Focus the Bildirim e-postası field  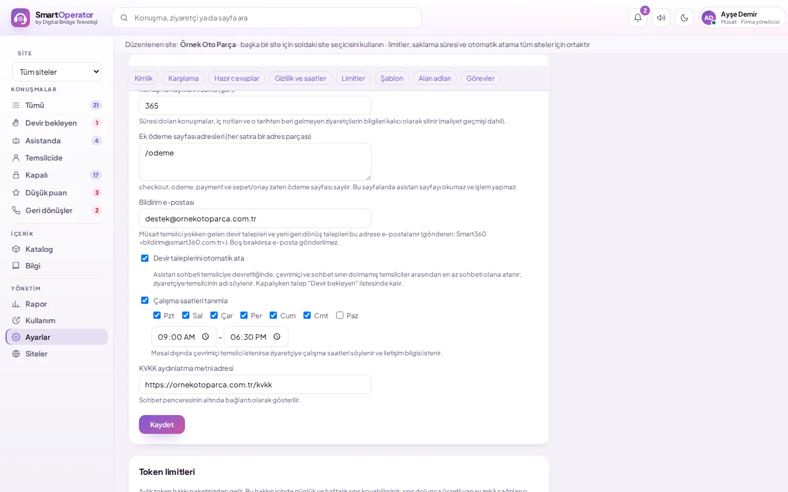[x=255, y=219]
